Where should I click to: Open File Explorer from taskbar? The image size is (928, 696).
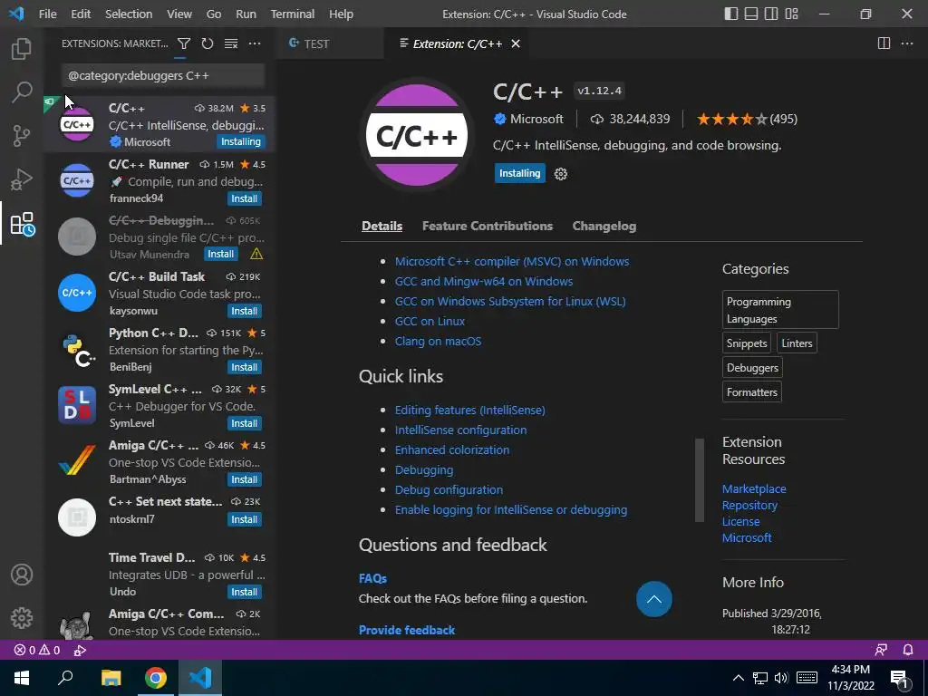[111, 678]
